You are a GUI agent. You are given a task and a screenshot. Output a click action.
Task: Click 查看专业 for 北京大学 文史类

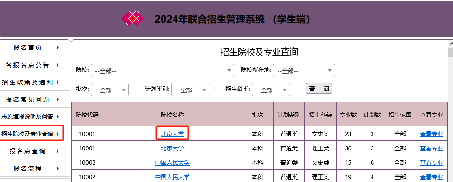pos(431,134)
